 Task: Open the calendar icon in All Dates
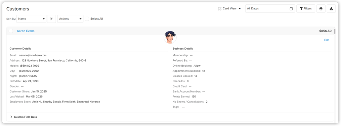pos(291,9)
